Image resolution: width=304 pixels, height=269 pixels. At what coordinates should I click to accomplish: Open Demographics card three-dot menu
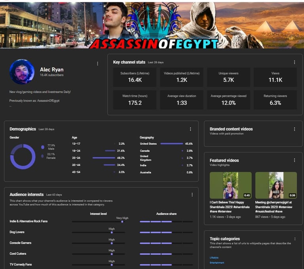click(190, 129)
